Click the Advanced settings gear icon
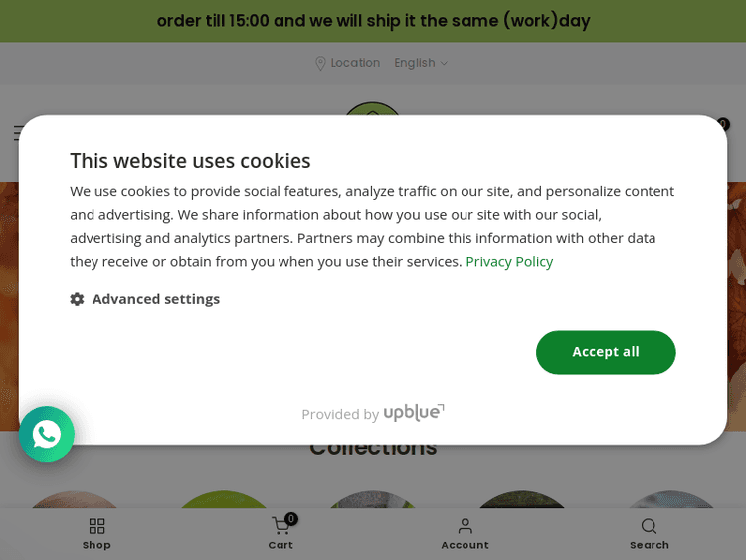 click(x=77, y=299)
